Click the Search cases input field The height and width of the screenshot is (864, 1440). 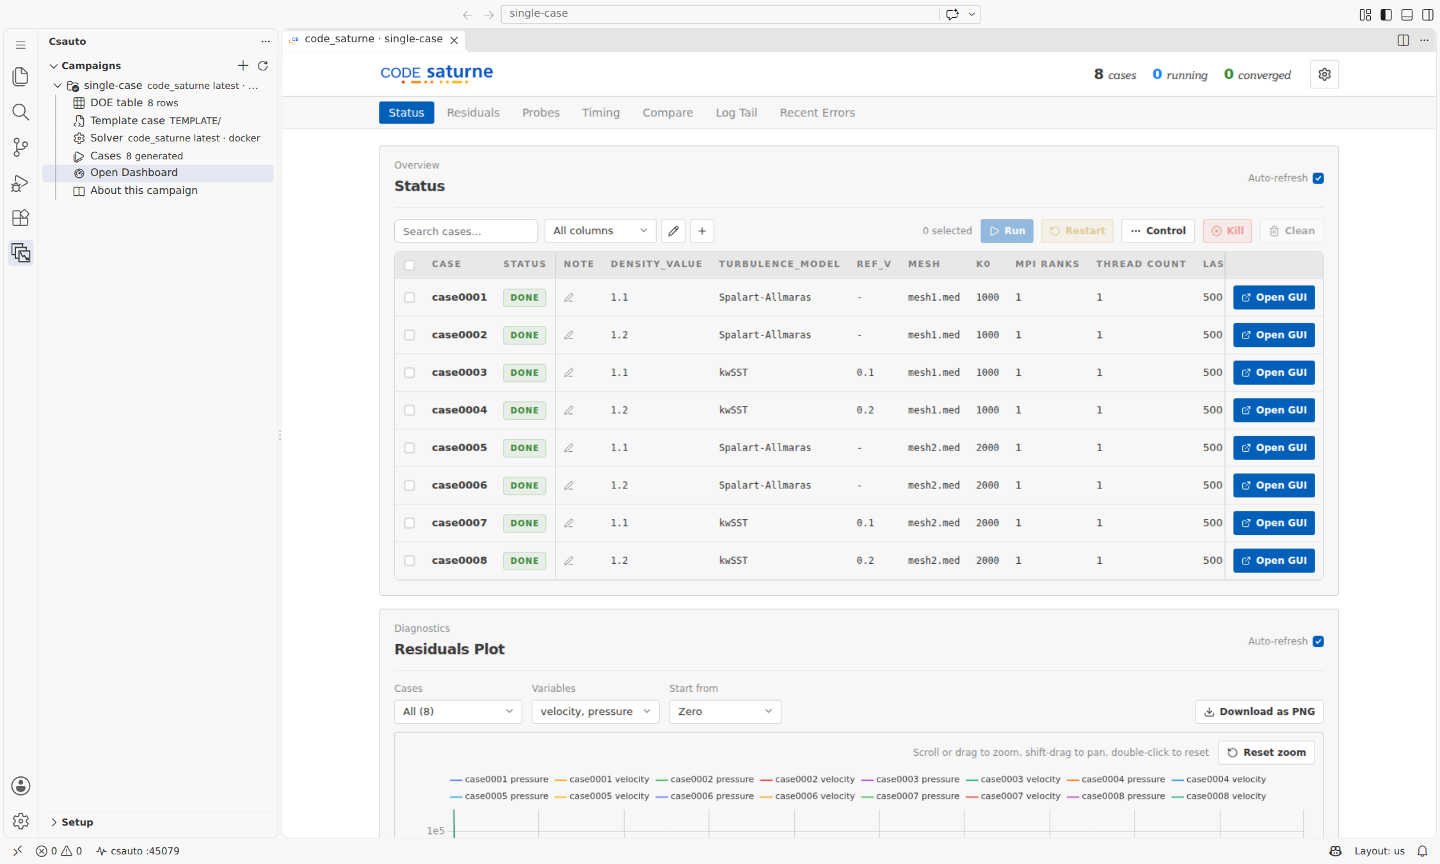pyautogui.click(x=466, y=231)
